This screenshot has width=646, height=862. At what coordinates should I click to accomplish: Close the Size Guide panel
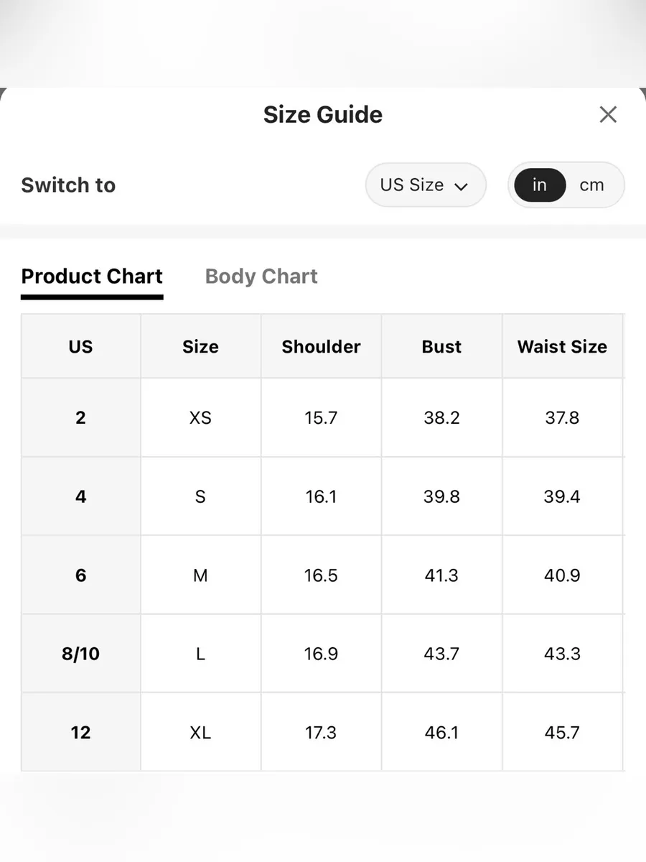608,114
